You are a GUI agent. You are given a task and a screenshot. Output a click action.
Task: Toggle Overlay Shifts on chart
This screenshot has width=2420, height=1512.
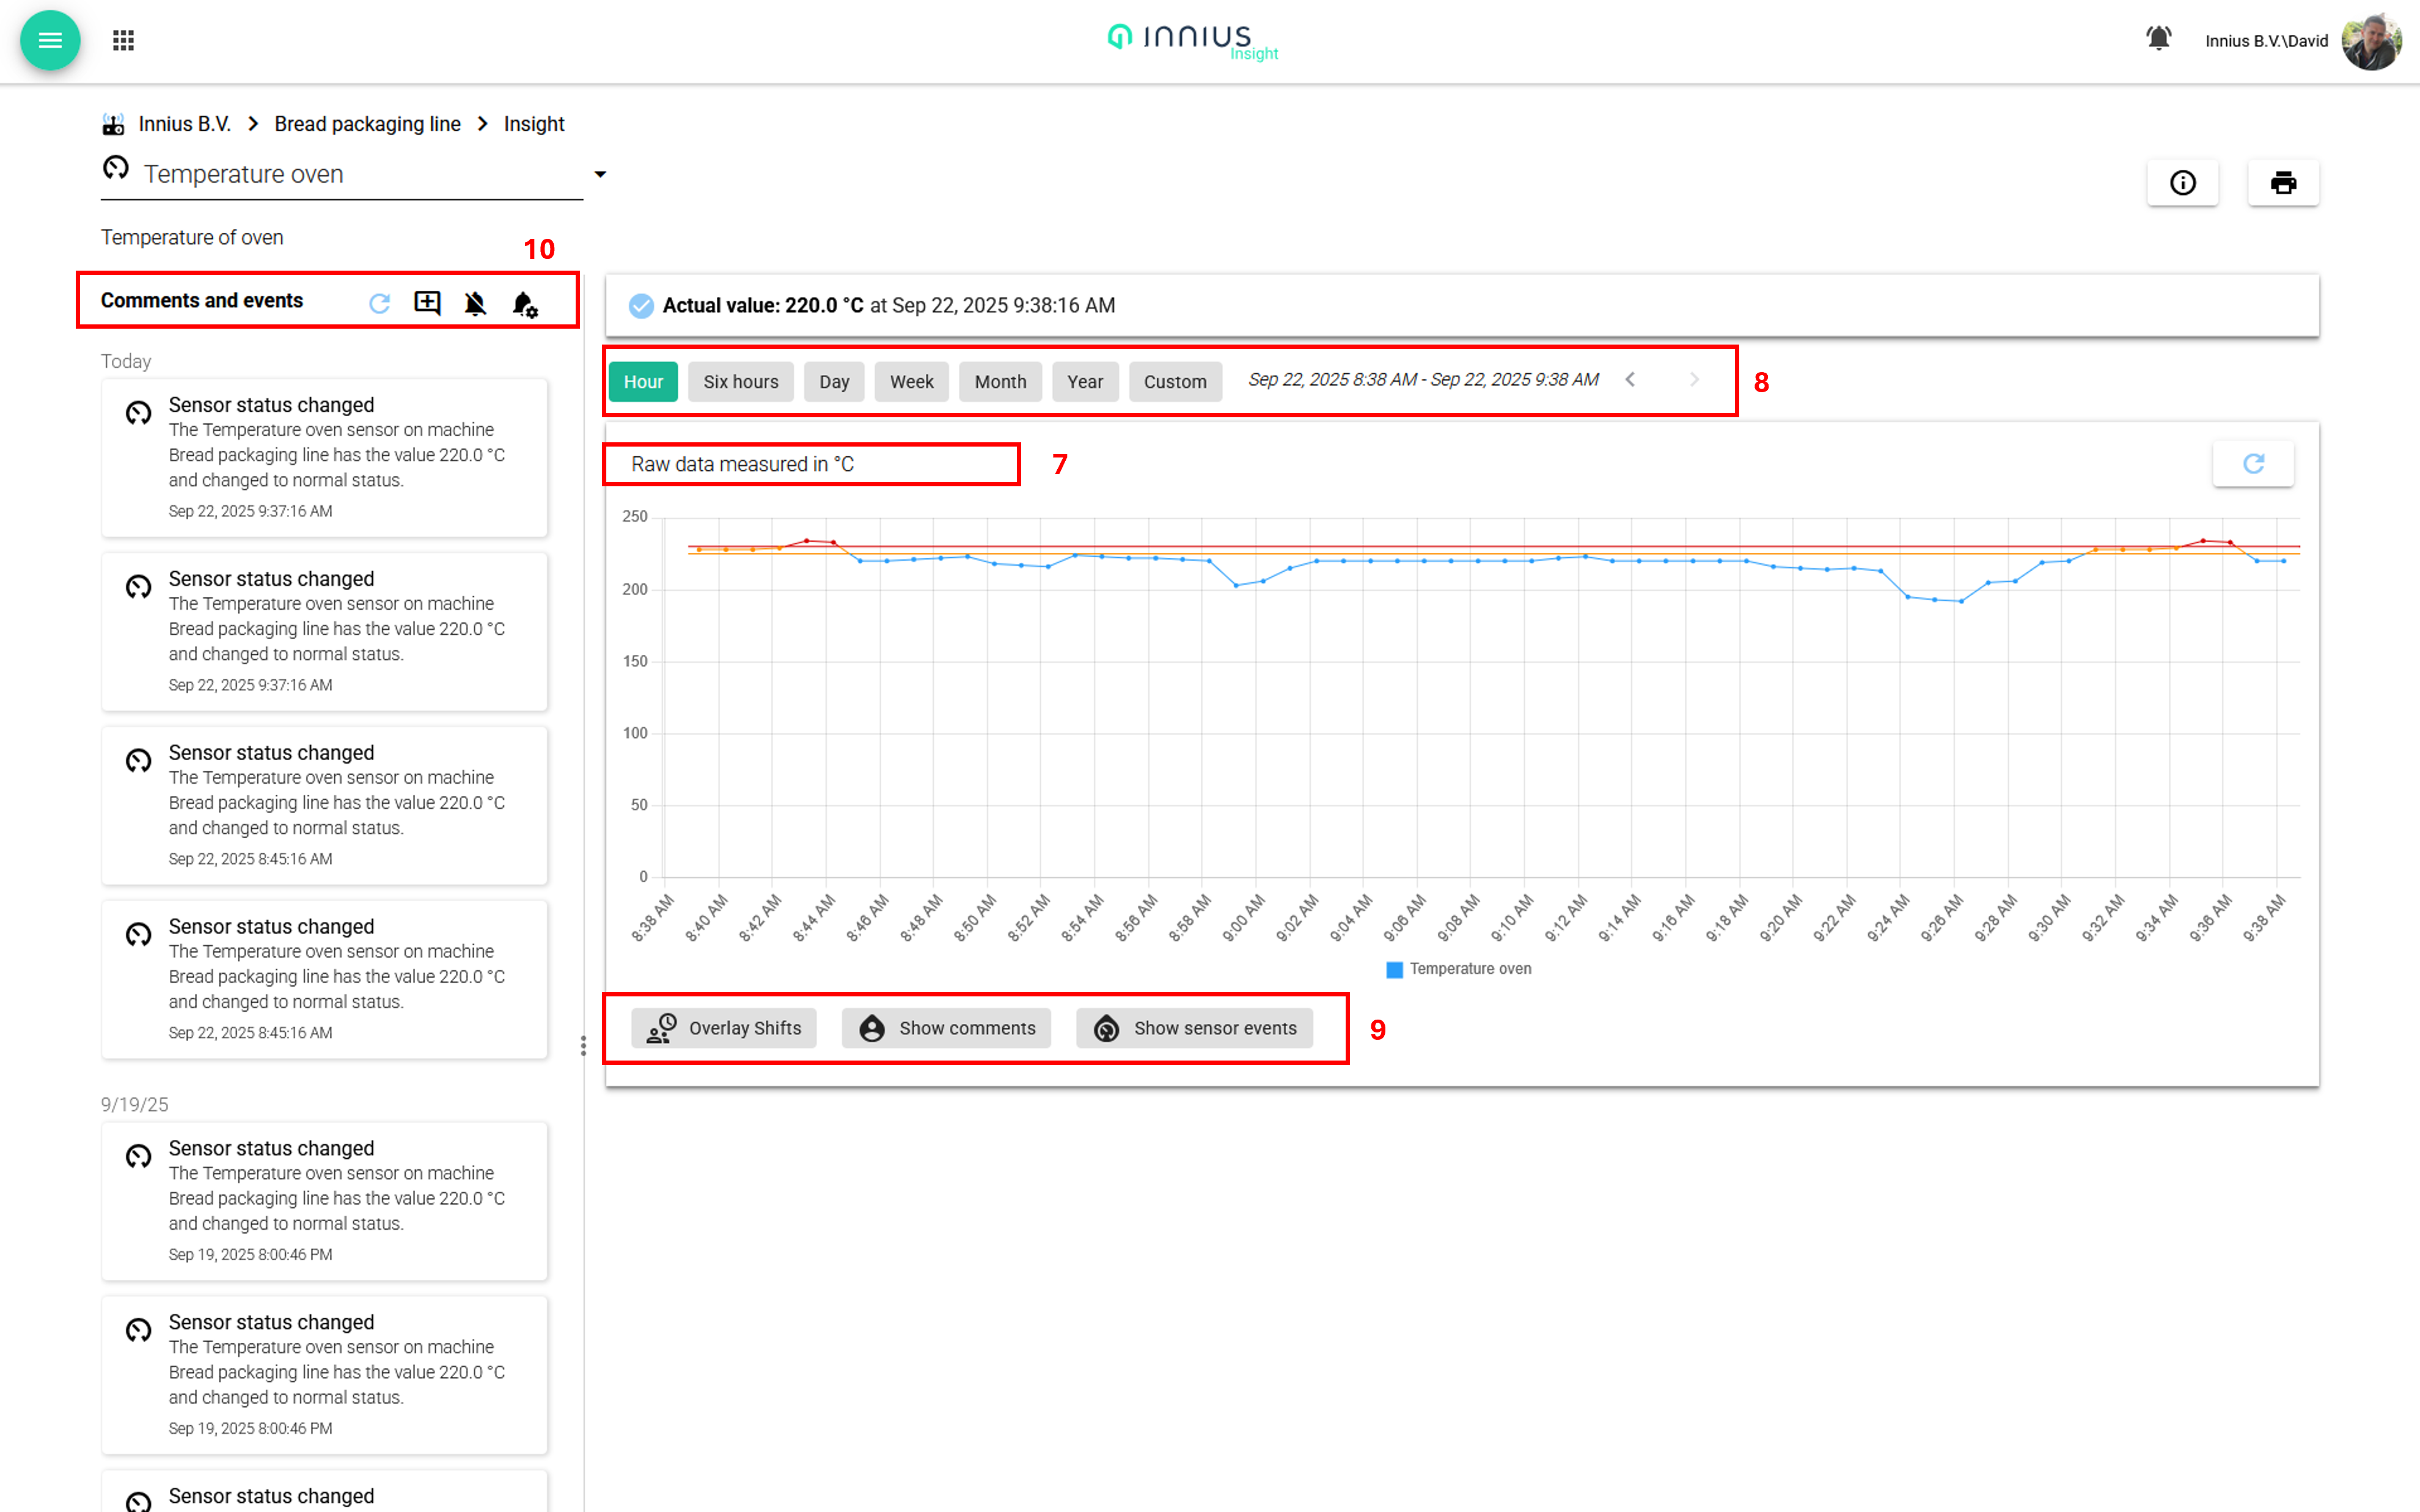tap(724, 1028)
